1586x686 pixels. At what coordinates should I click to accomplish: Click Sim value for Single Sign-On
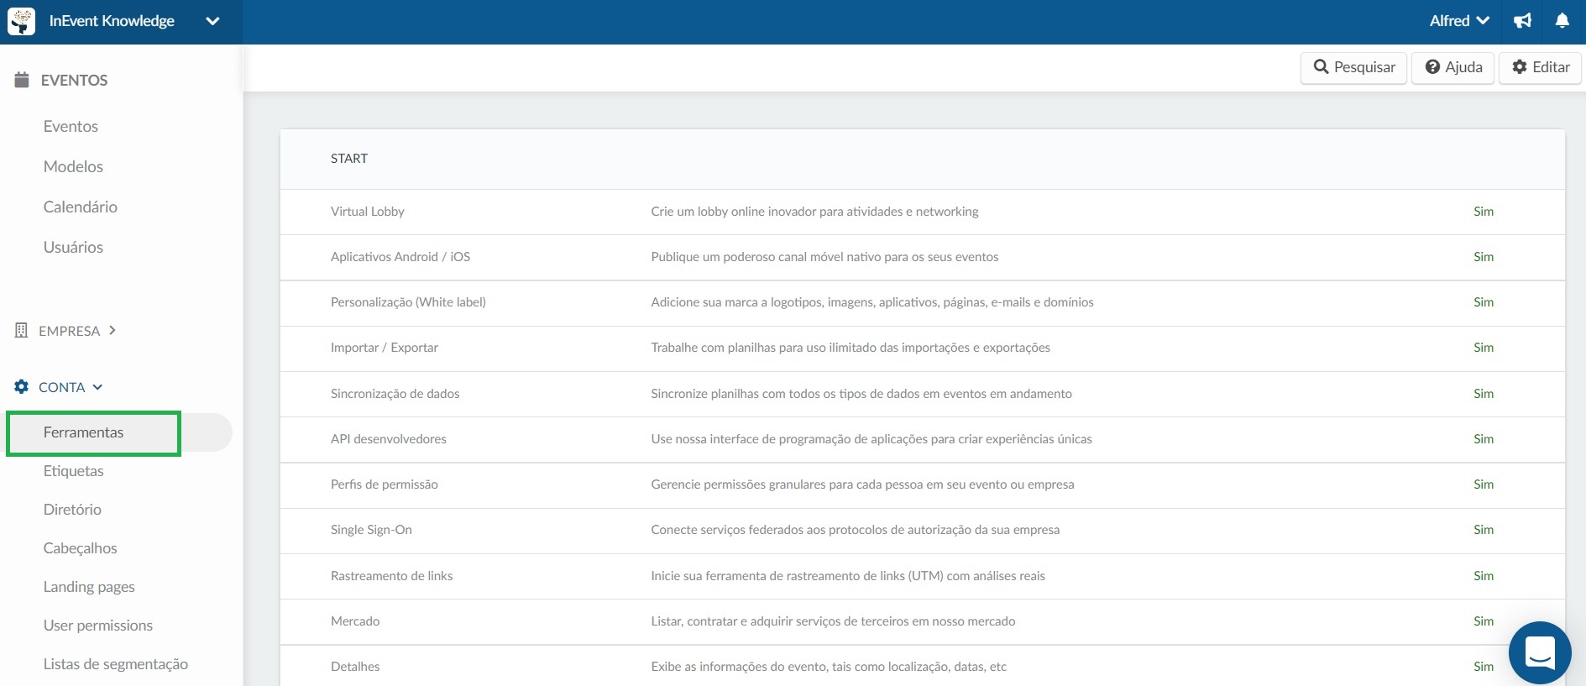pyautogui.click(x=1484, y=530)
